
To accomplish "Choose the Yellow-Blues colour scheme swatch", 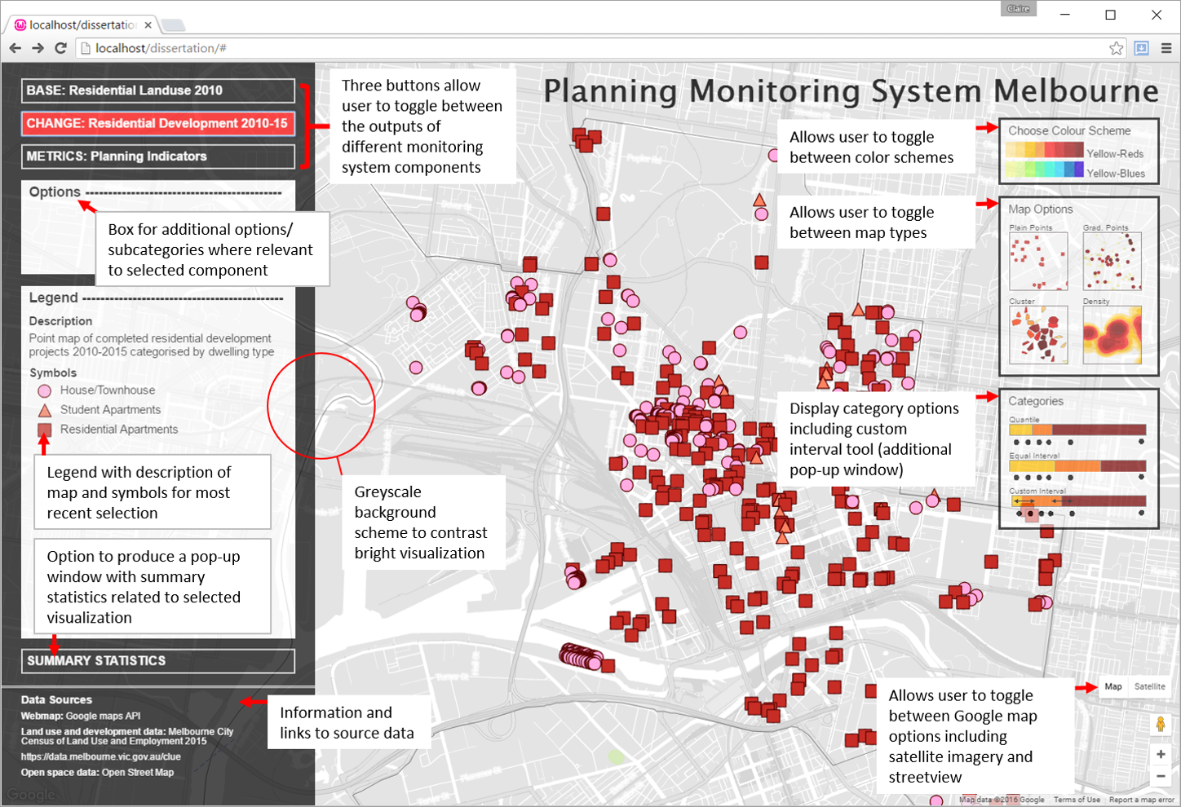I will [x=1045, y=169].
